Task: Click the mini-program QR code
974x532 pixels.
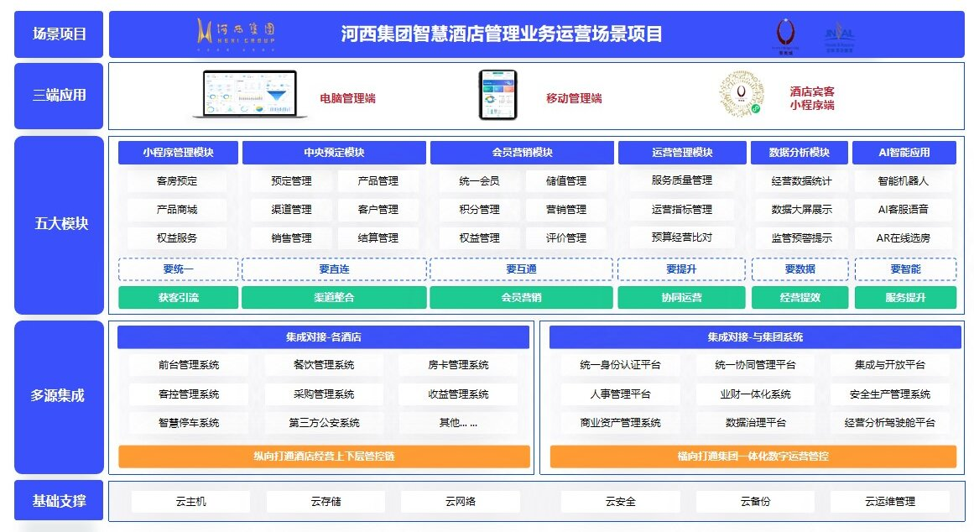Action: [x=742, y=94]
